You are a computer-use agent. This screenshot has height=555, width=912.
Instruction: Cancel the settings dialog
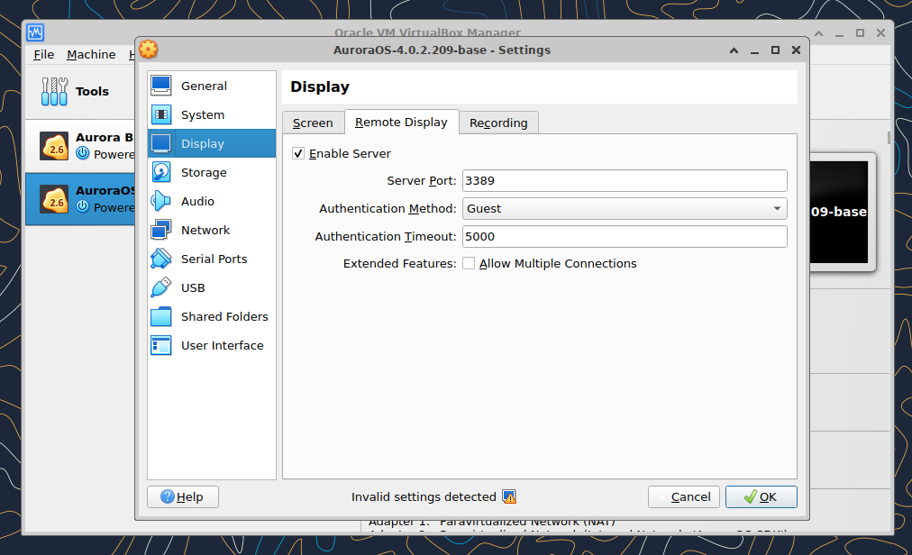[684, 496]
